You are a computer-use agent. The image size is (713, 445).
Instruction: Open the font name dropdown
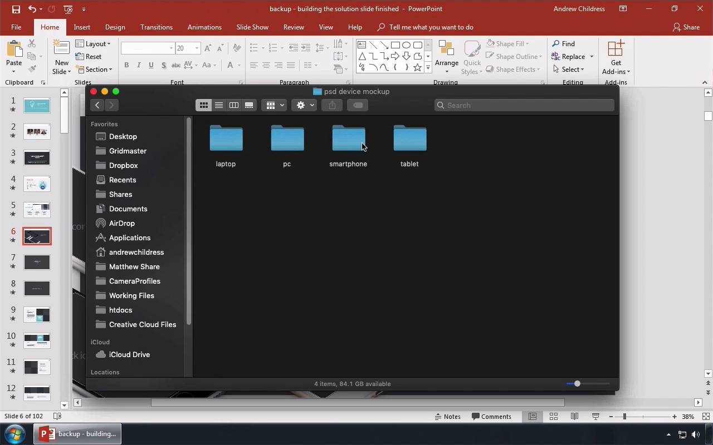point(171,48)
